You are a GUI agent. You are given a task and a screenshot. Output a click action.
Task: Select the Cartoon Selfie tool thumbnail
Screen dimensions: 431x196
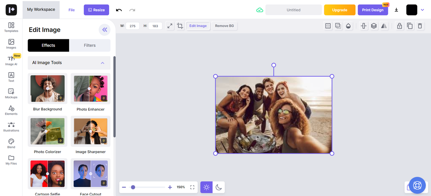click(x=47, y=174)
